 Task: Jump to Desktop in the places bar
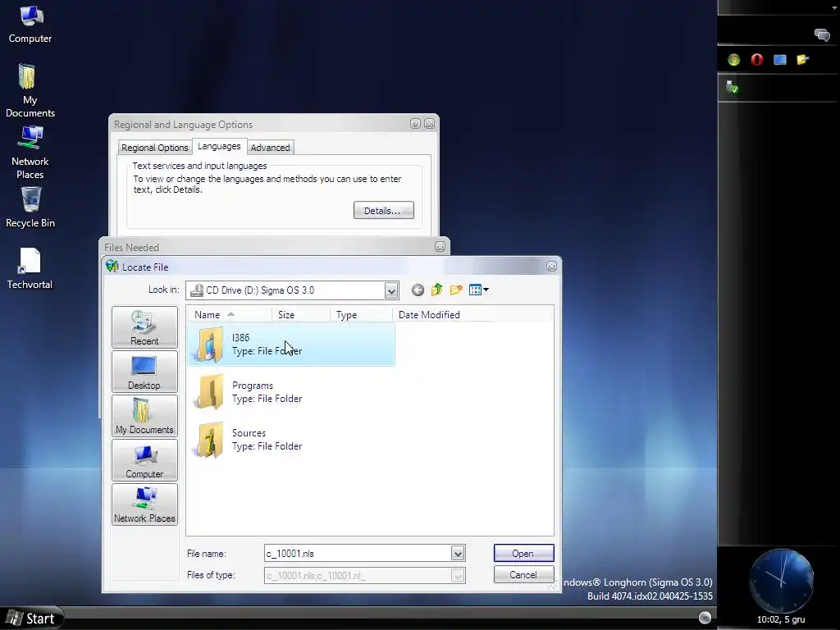(x=144, y=372)
